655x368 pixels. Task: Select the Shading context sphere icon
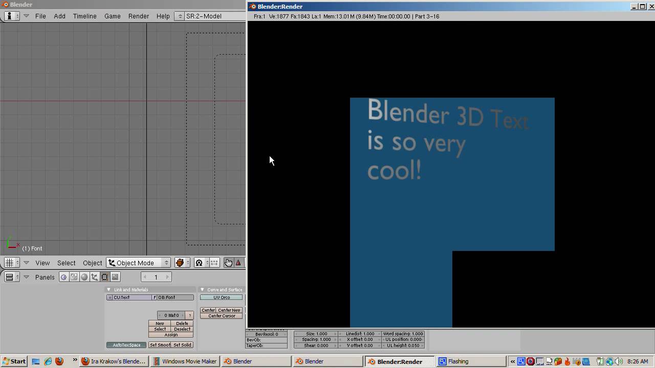84,277
